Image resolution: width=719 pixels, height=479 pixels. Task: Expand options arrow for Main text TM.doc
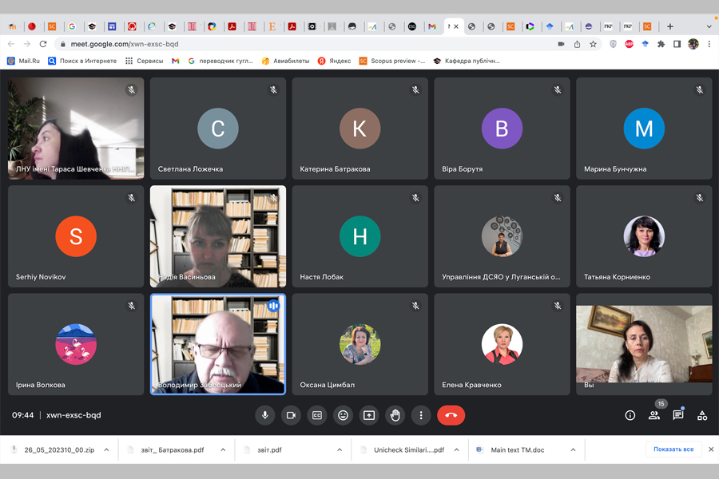[573, 449]
